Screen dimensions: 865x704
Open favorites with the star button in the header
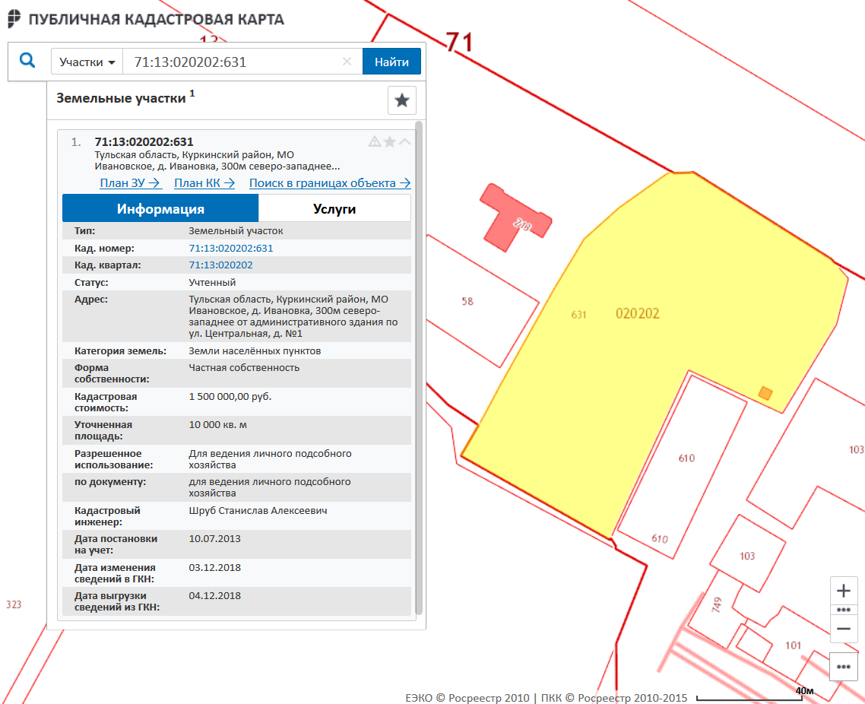click(x=401, y=100)
